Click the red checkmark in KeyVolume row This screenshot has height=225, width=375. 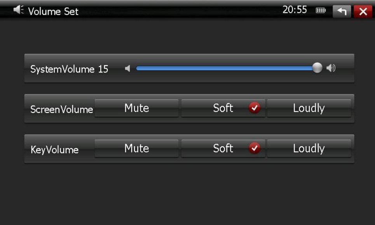click(255, 148)
